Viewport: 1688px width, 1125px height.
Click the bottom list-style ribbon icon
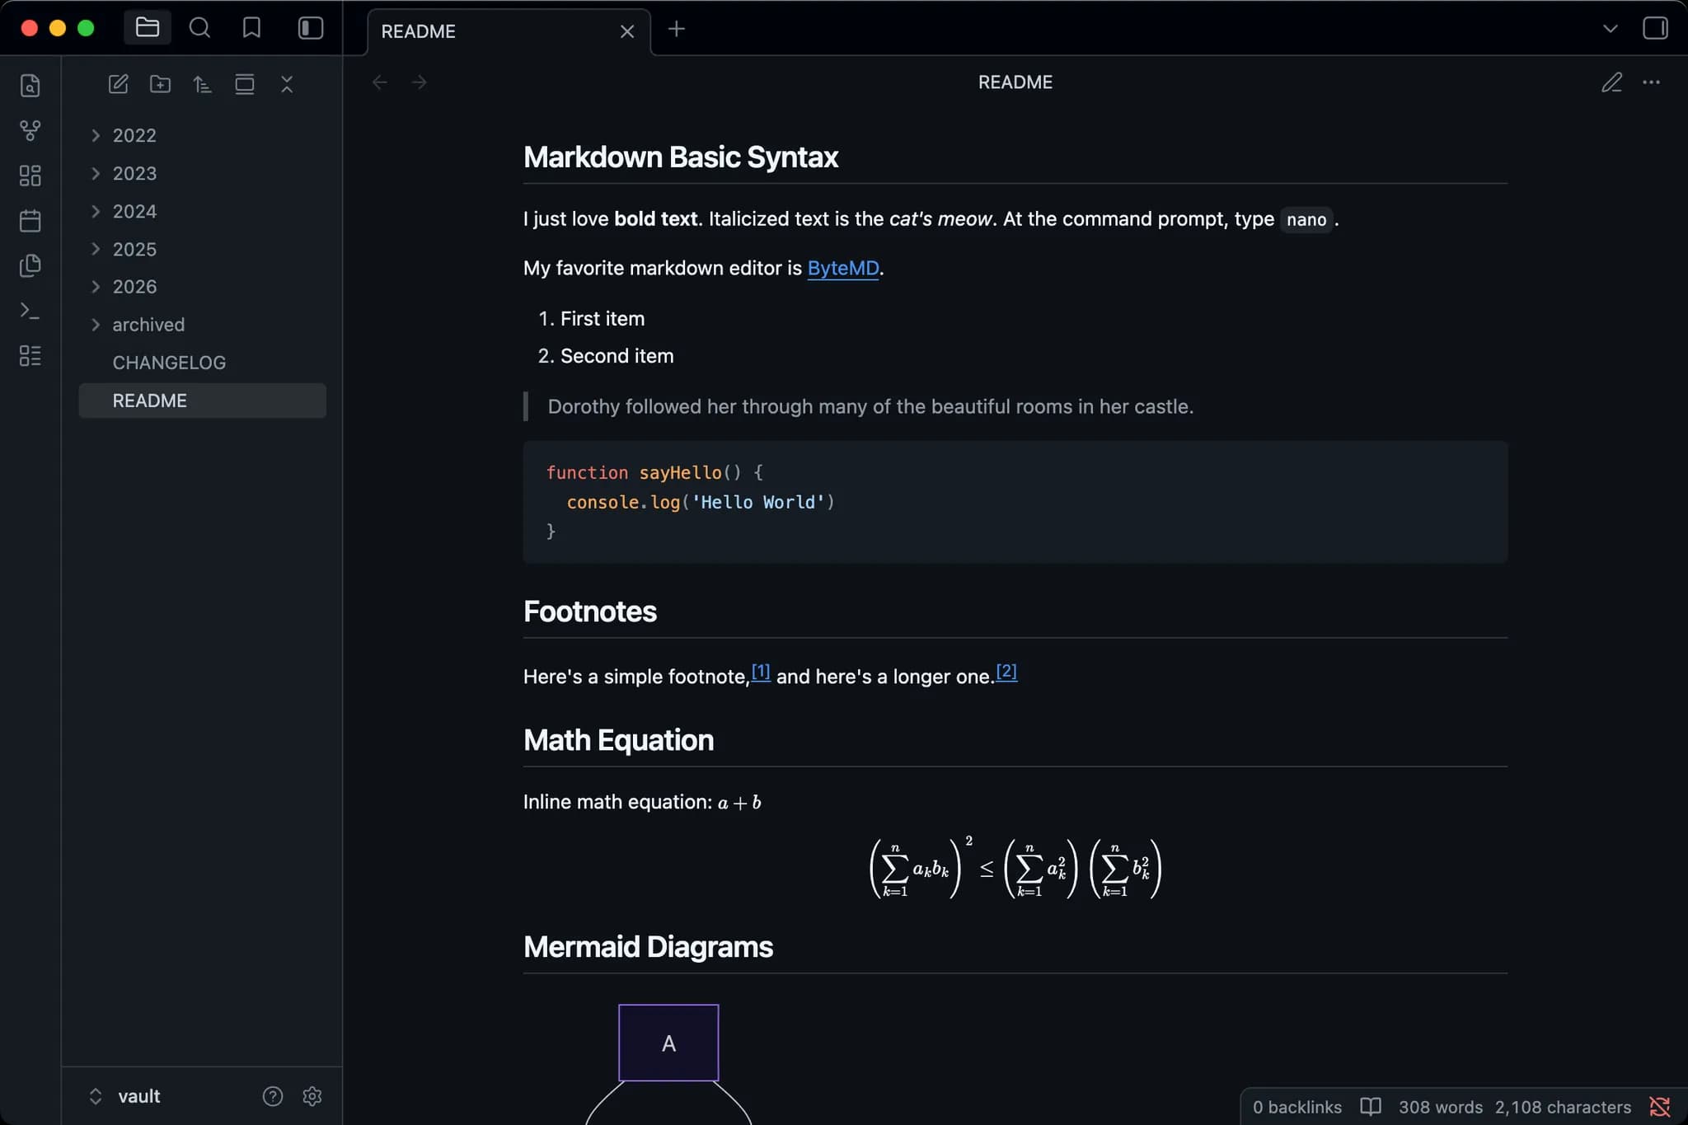(30, 356)
